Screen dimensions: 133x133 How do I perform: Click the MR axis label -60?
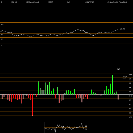pos(130,109)
